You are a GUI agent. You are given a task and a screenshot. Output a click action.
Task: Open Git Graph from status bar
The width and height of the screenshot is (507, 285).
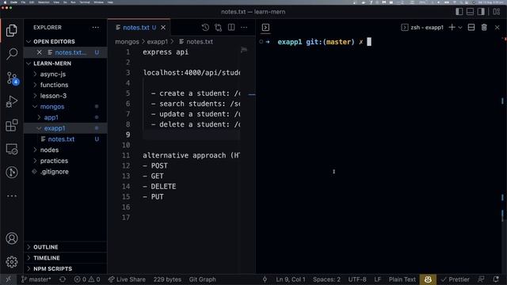pos(202,279)
